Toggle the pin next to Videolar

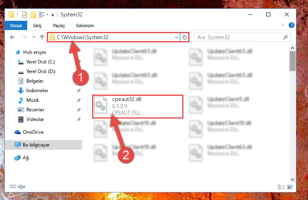(79, 119)
